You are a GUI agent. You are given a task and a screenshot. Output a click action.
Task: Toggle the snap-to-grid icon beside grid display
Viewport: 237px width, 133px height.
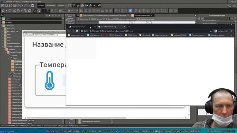click(x=48, y=11)
